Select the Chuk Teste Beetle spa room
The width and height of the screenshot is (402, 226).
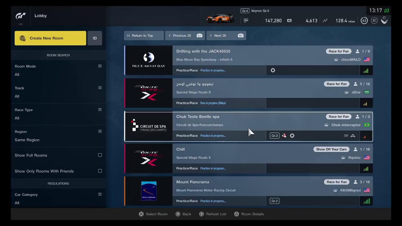point(248,126)
